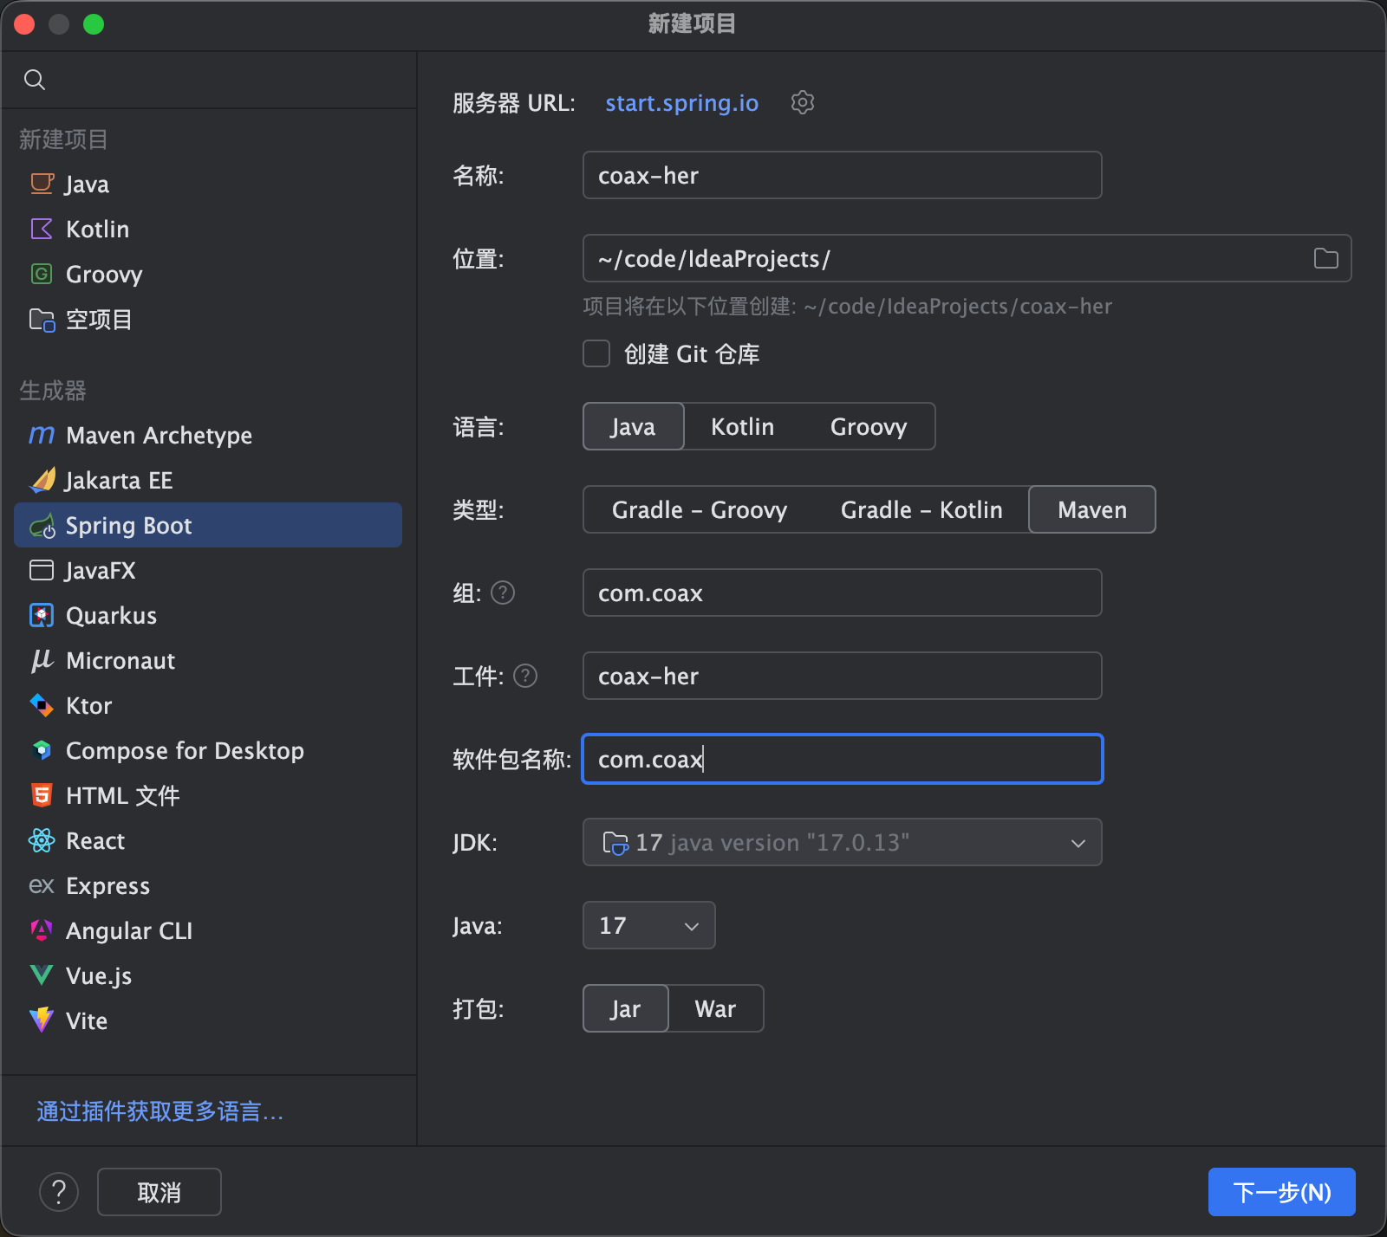Click the search magnifier icon
1387x1237 pixels.
pos(35,80)
